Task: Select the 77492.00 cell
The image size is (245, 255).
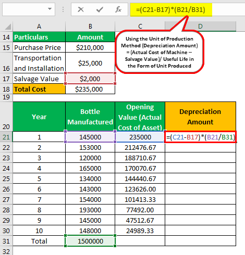Action: tap(140, 210)
